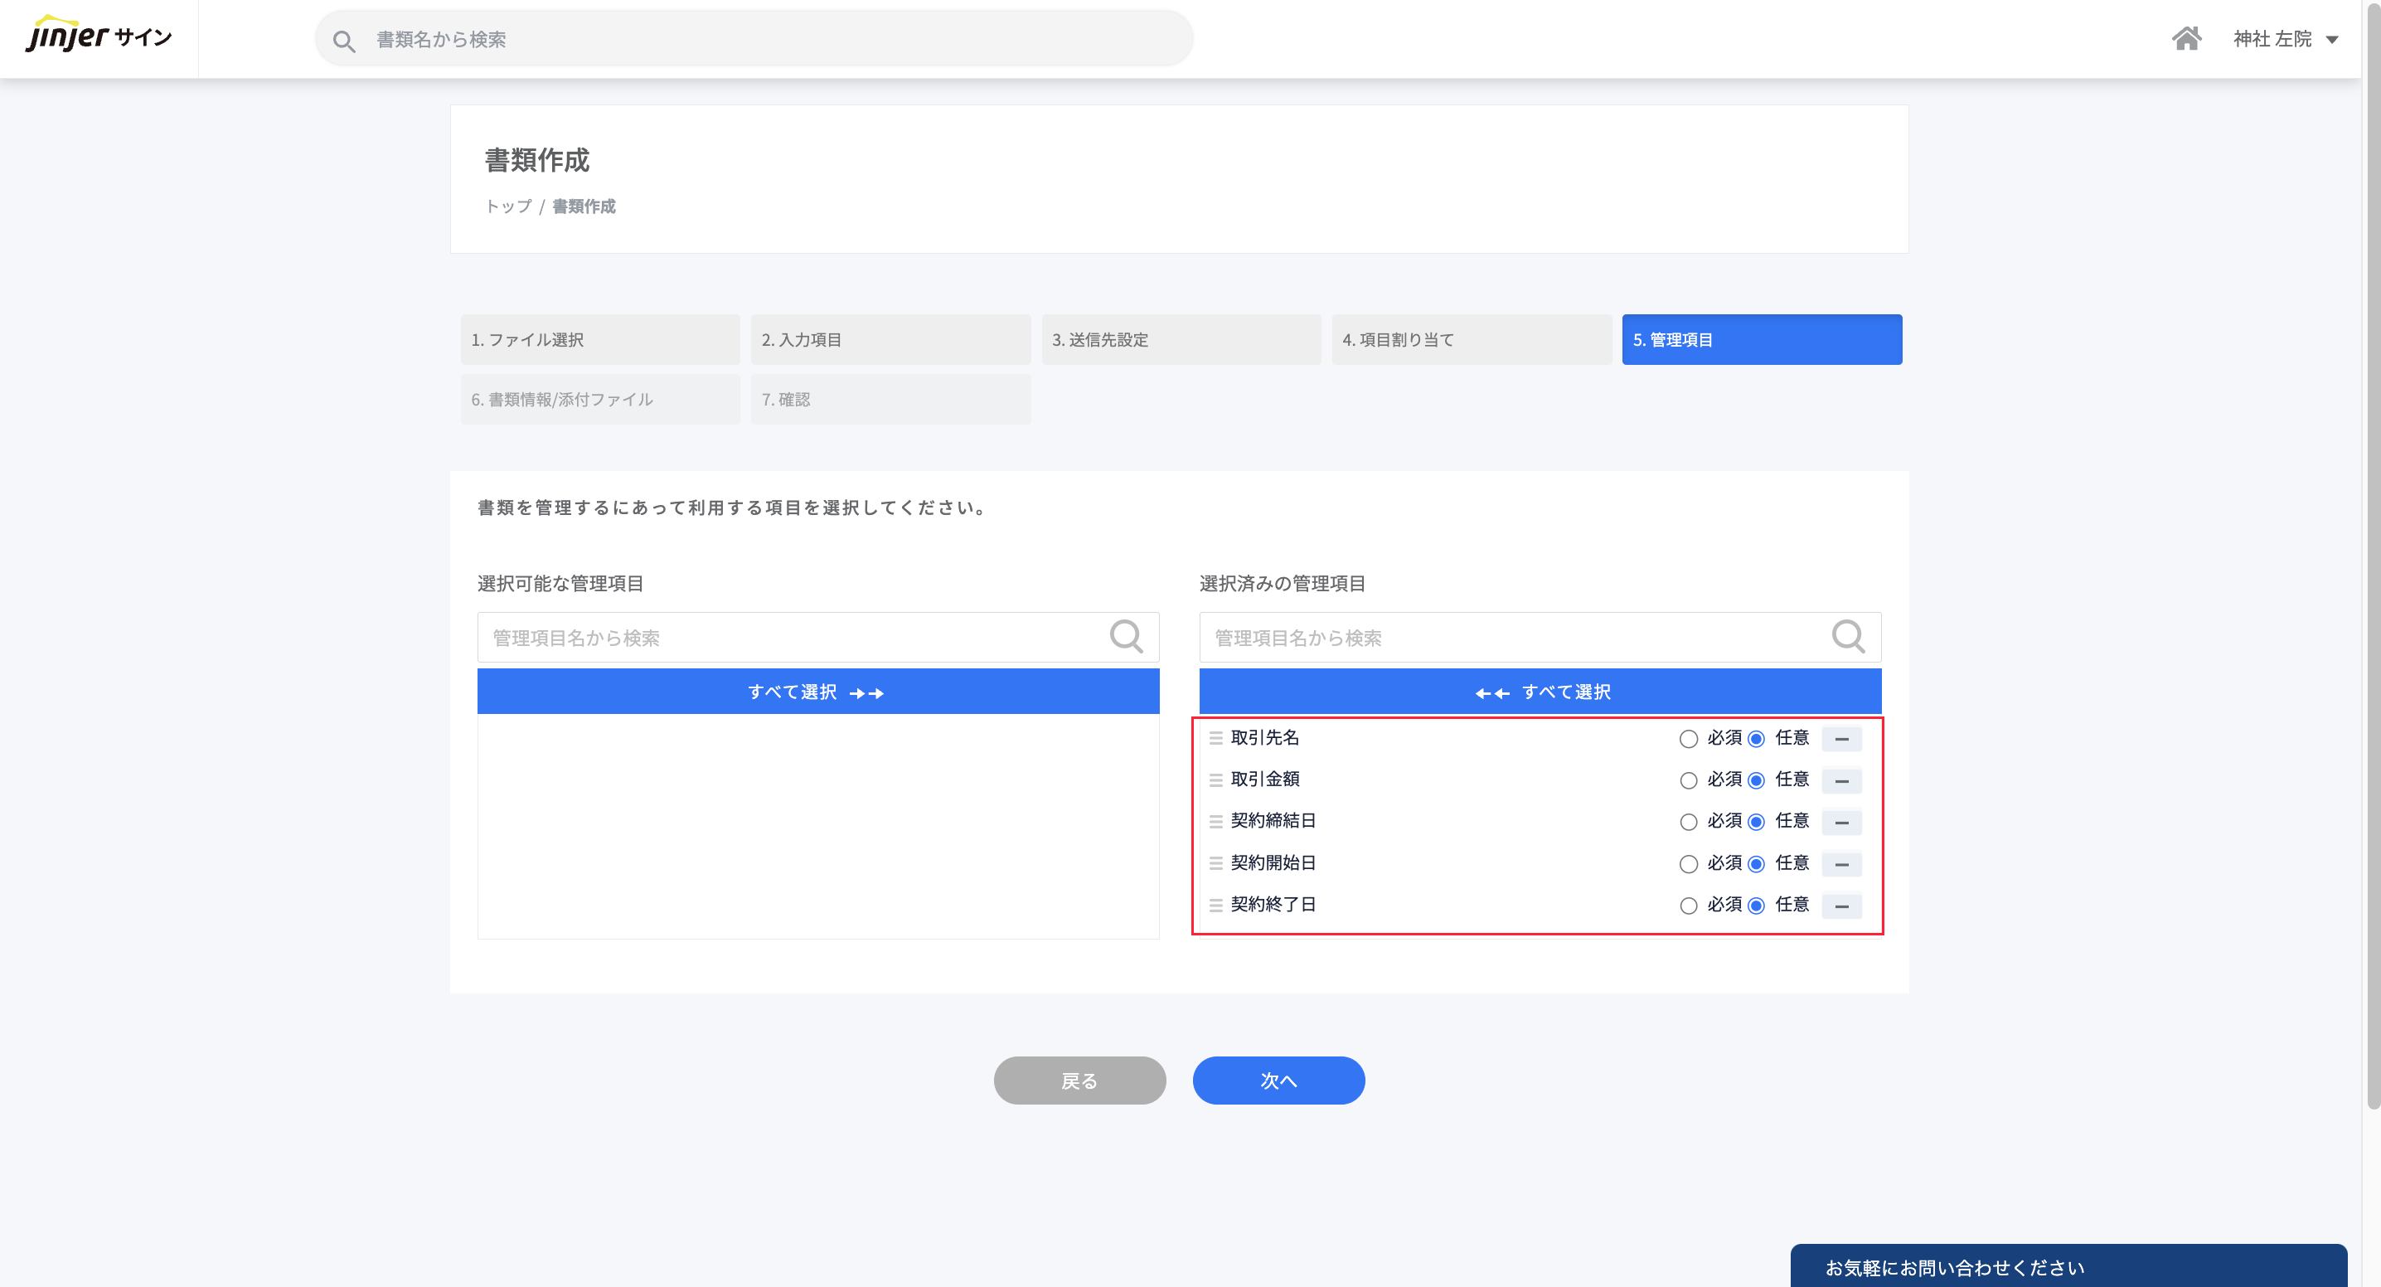Click the 戻る button

pyautogui.click(x=1079, y=1080)
